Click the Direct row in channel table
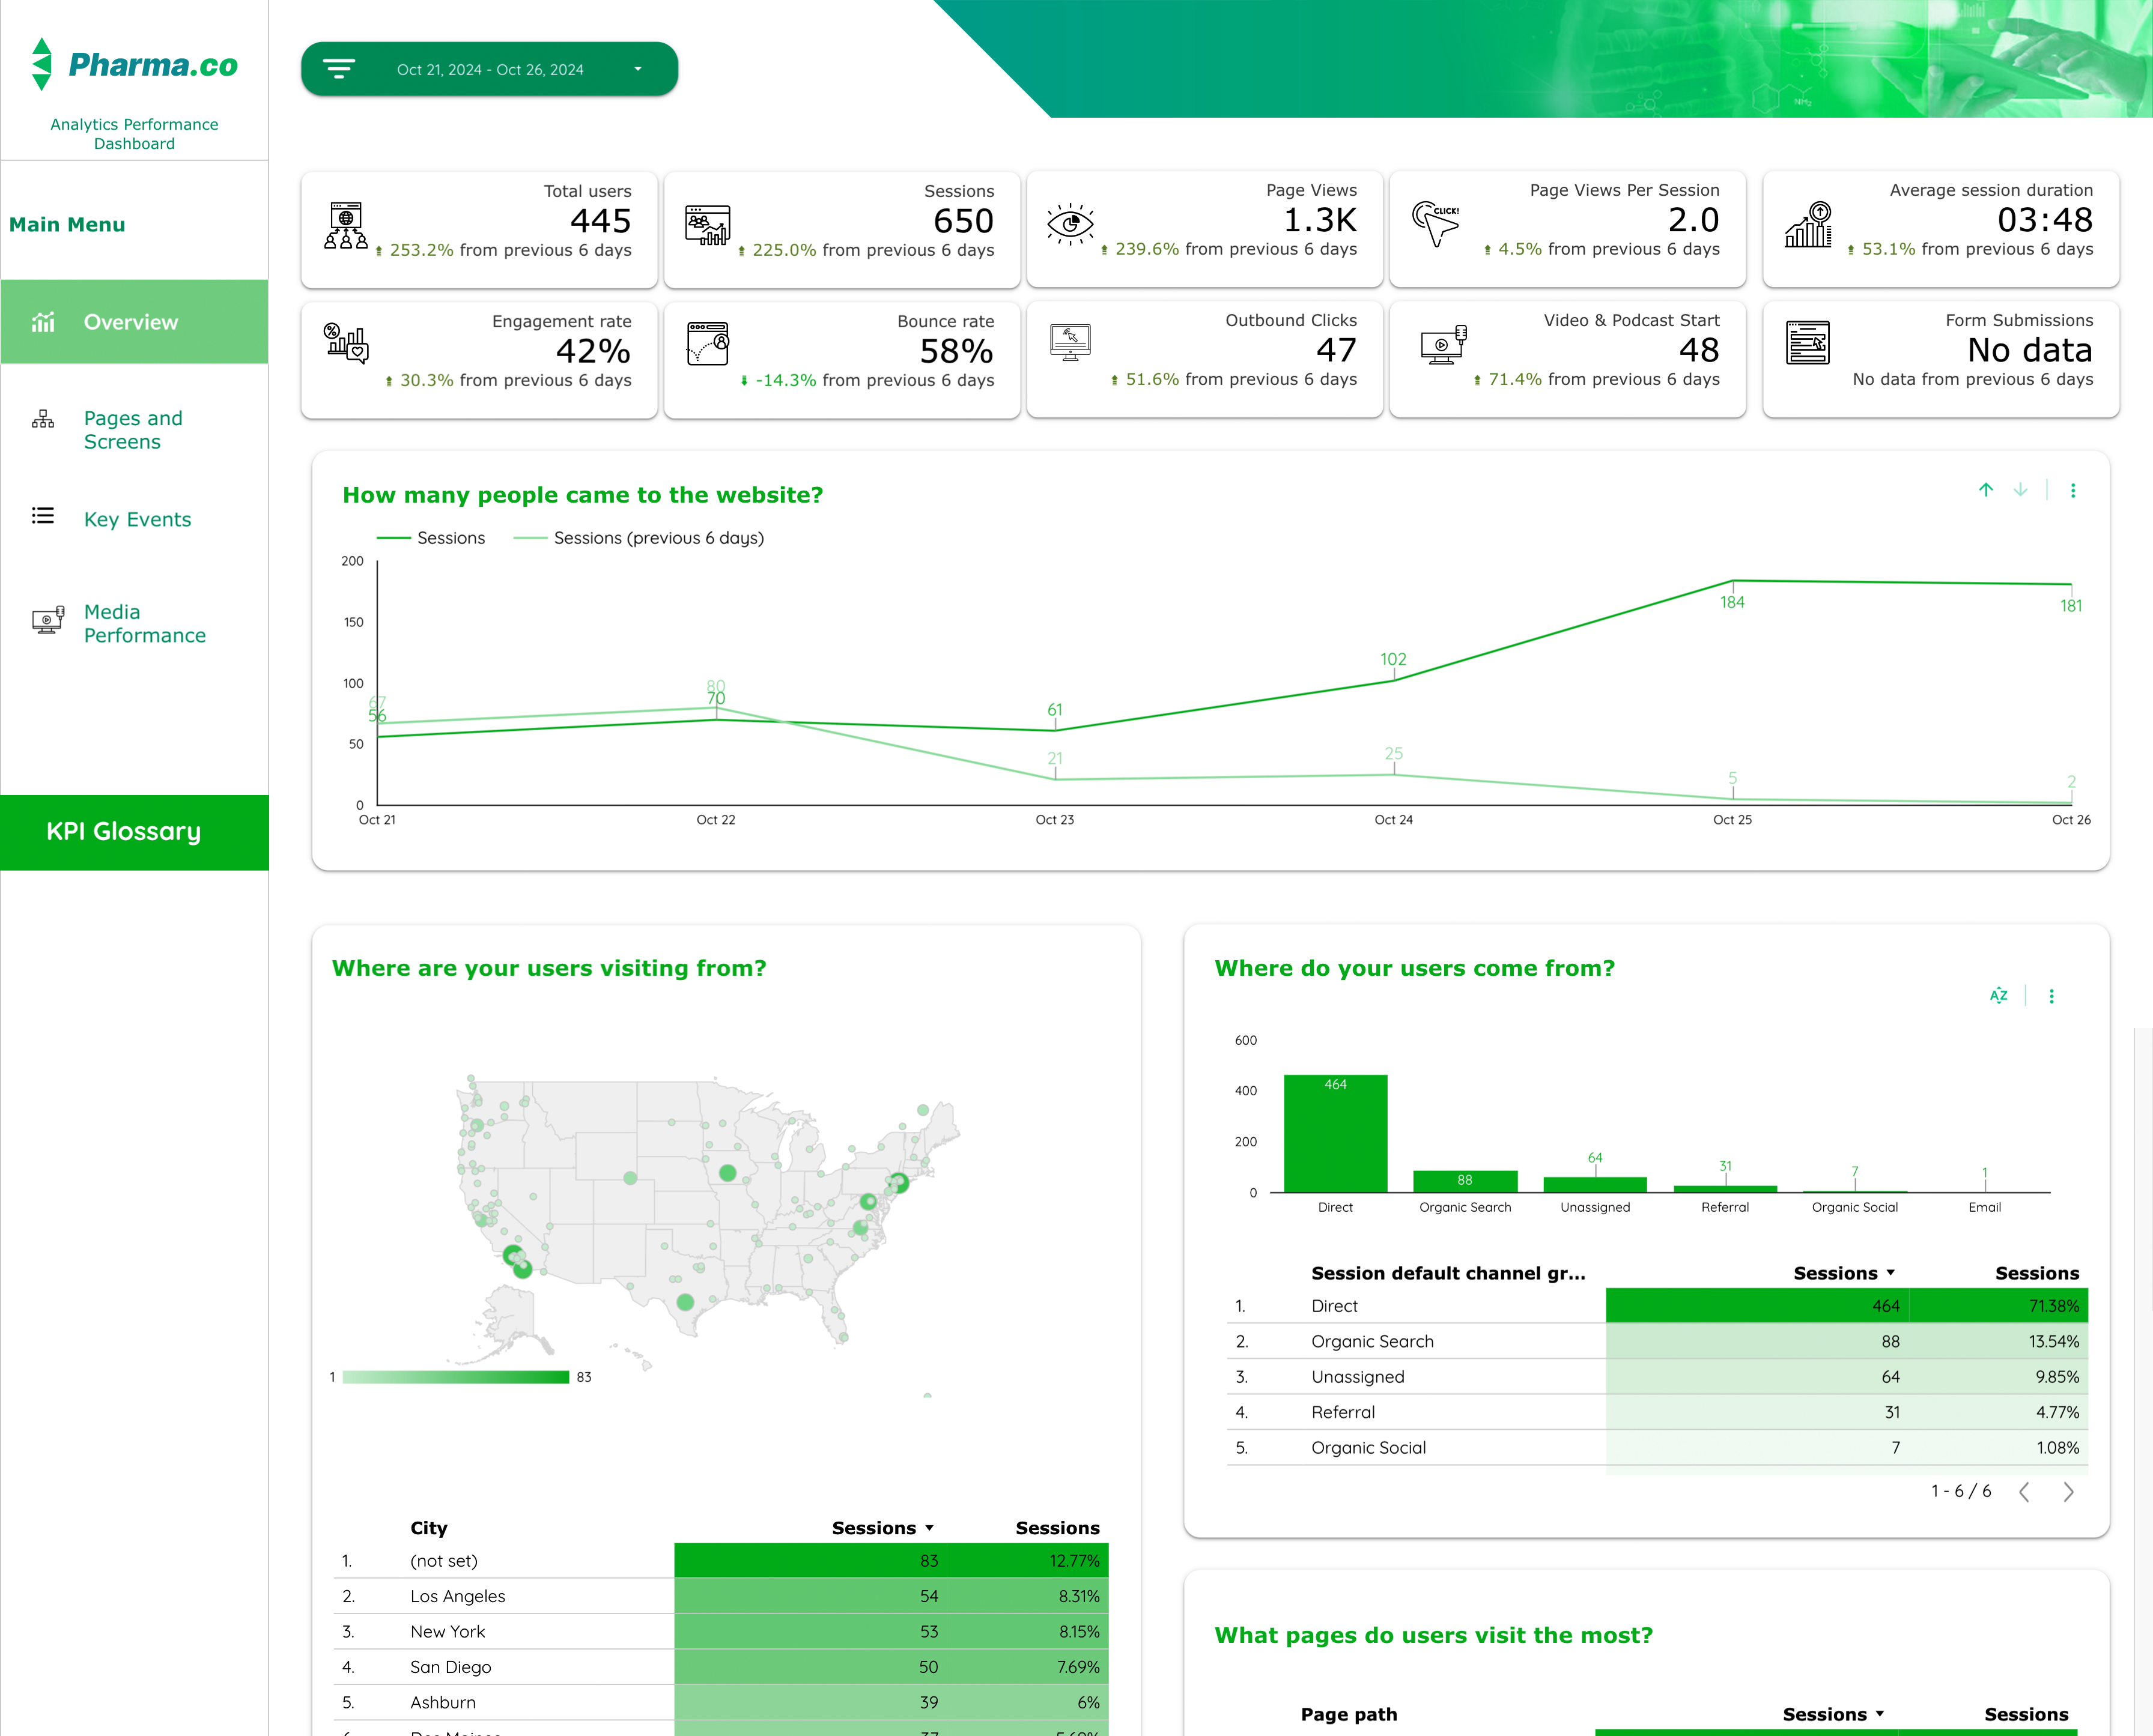Viewport: 2153px width, 1736px height. 1657,1306
